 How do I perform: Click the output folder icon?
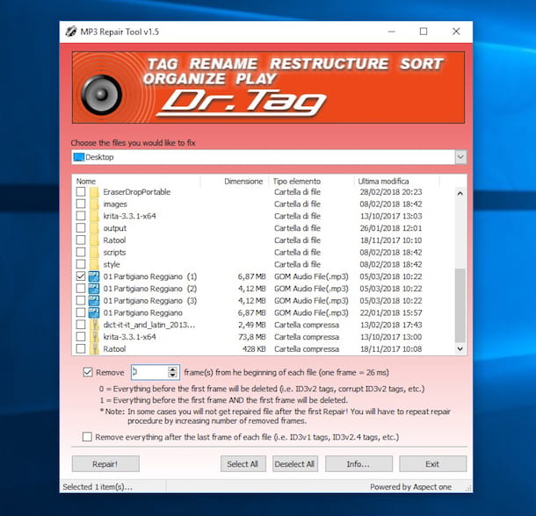[94, 228]
